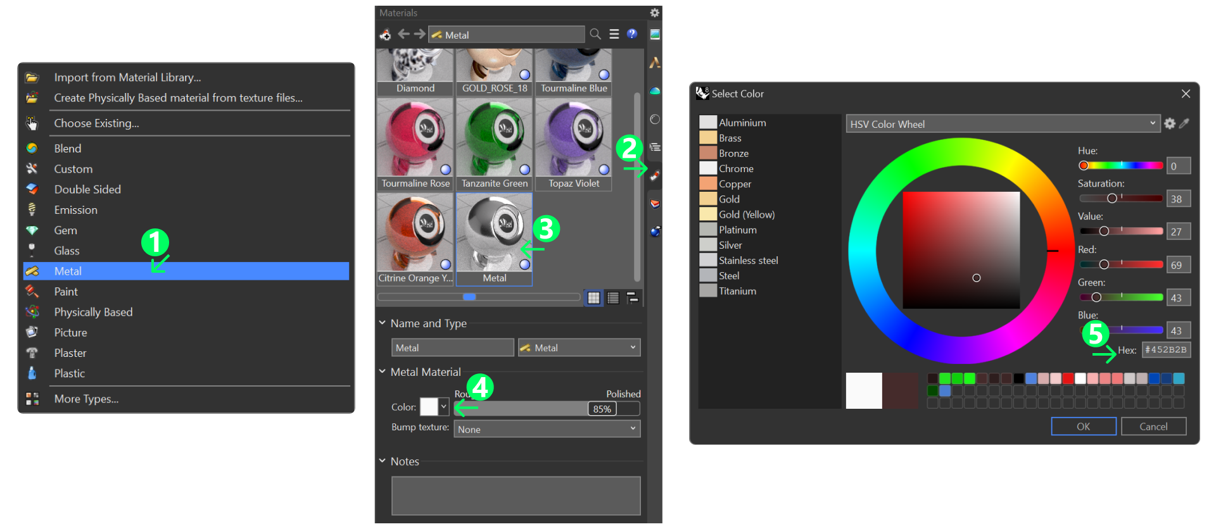Select the Tourmaline Rose material thumbnail
Screen dimensions: 1216x529
[x=415, y=145]
